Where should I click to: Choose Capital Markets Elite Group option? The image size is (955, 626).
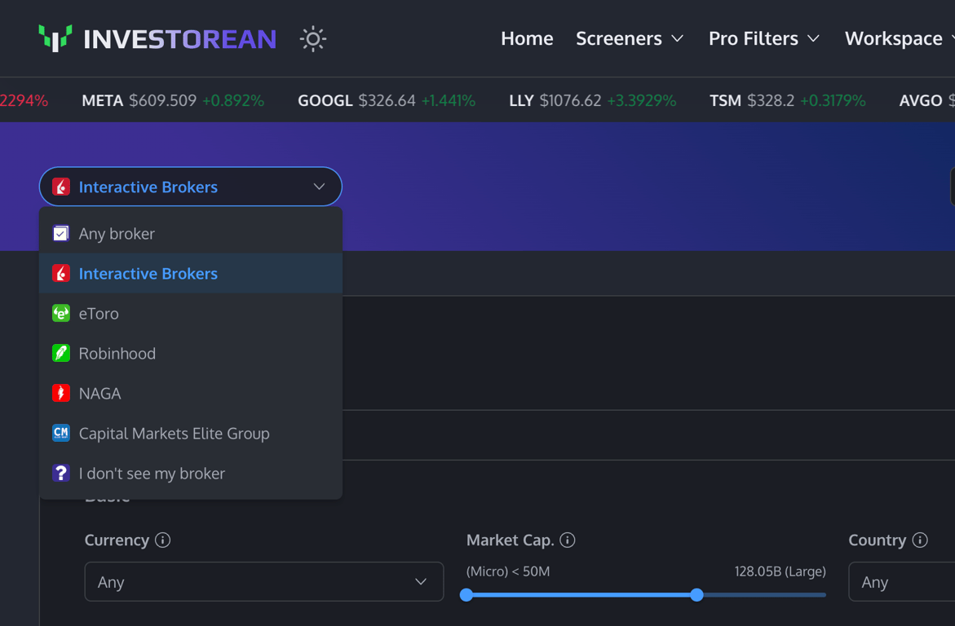click(191, 434)
